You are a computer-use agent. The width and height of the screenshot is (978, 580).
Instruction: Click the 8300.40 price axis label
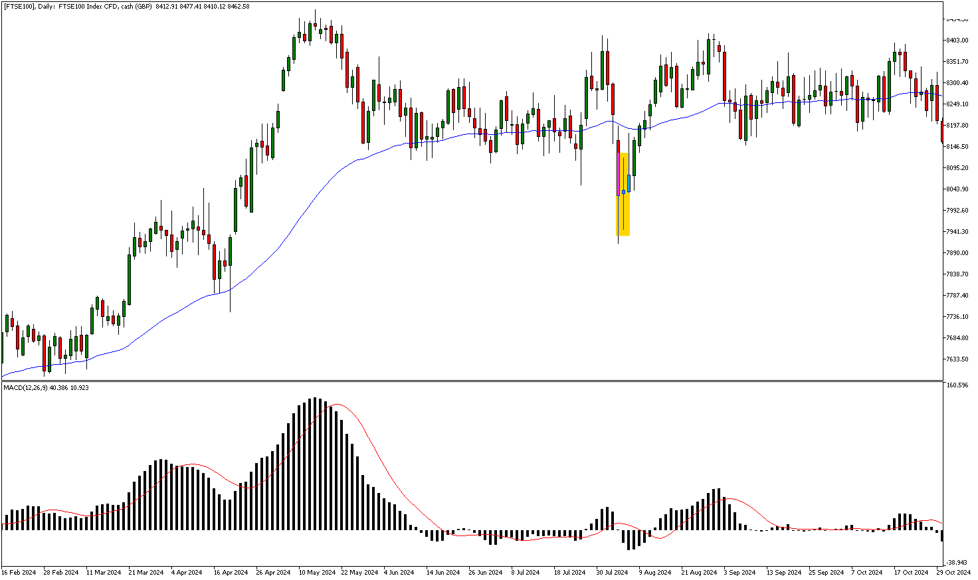[957, 83]
